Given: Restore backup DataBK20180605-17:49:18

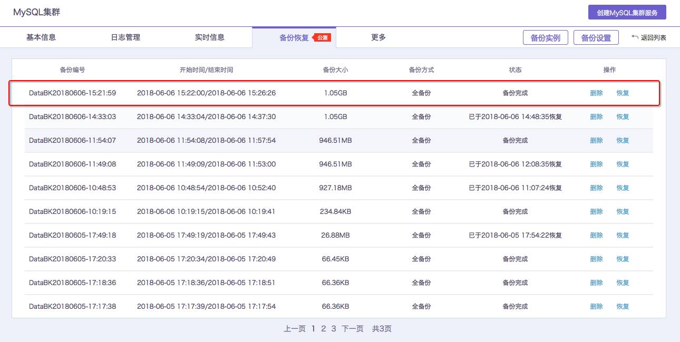Looking at the screenshot, I should (x=623, y=236).
